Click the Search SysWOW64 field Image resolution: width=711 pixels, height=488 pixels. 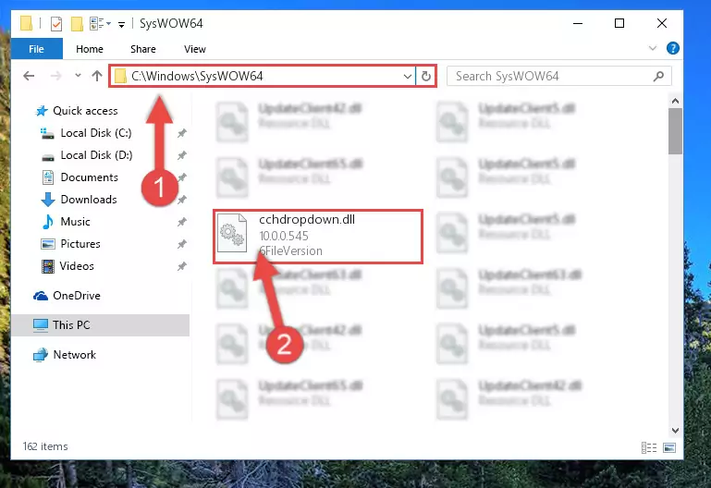558,76
